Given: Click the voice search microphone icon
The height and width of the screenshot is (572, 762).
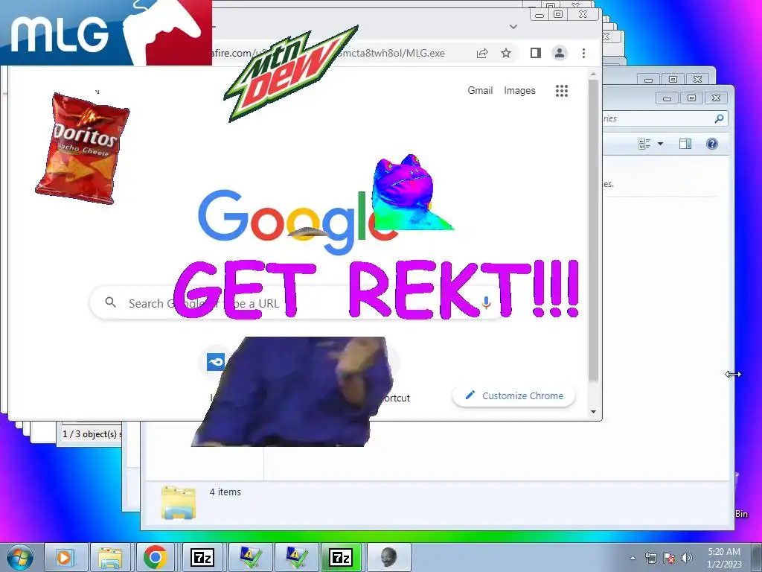Looking at the screenshot, I should (486, 302).
